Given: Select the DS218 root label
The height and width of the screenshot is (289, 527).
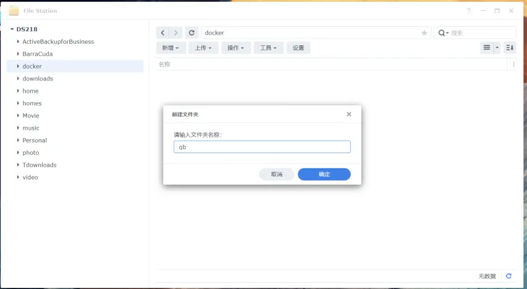Looking at the screenshot, I should point(27,29).
